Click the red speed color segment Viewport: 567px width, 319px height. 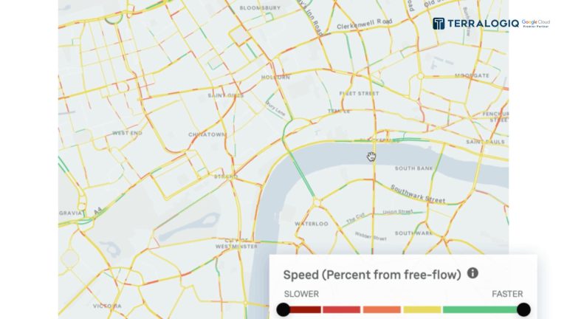[x=341, y=309]
